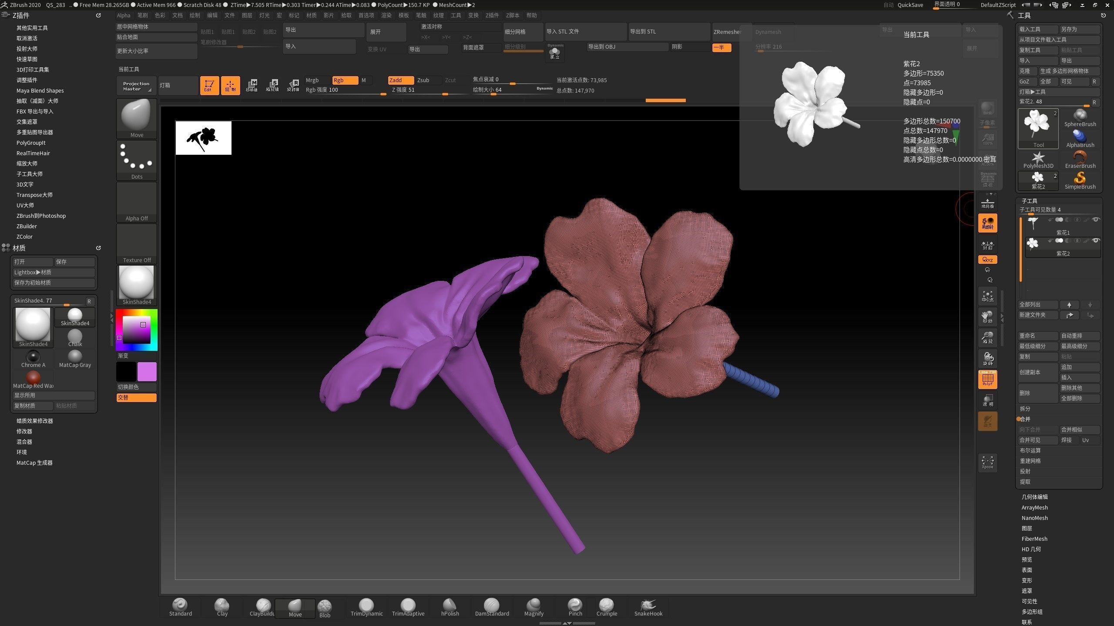The height and width of the screenshot is (626, 1114).
Task: Pick the PolyMesh3D tool
Action: pos(1038,160)
